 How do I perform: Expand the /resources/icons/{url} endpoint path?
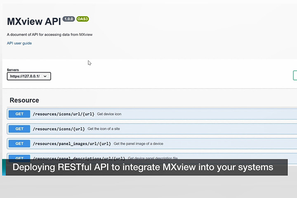coord(59,129)
